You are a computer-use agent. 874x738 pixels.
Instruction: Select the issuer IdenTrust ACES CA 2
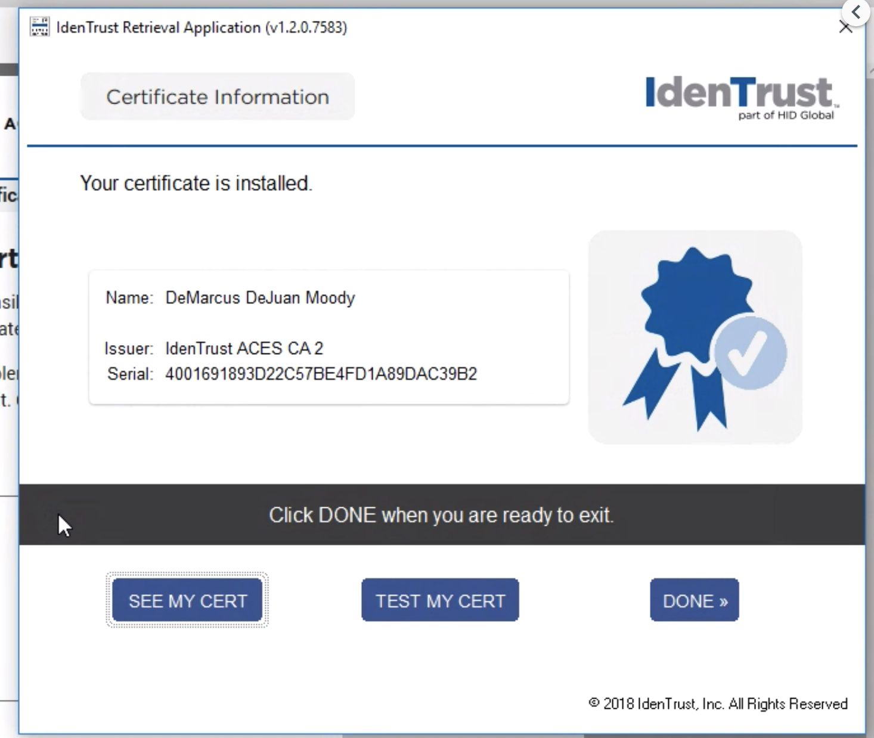pos(244,348)
